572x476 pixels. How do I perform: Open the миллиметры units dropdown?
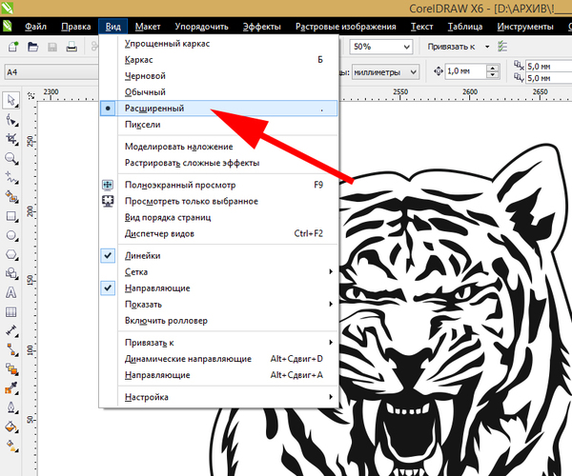coord(413,72)
